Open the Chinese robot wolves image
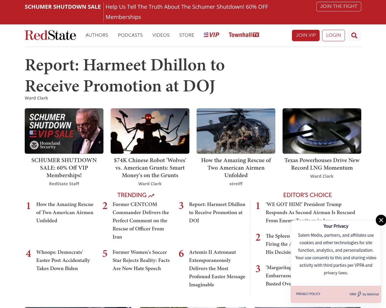The width and height of the screenshot is (386, 308). pos(150,131)
